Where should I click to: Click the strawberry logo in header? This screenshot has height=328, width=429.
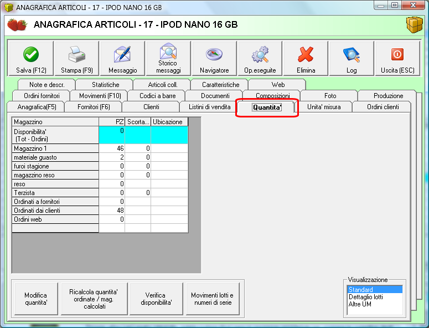coord(17,24)
